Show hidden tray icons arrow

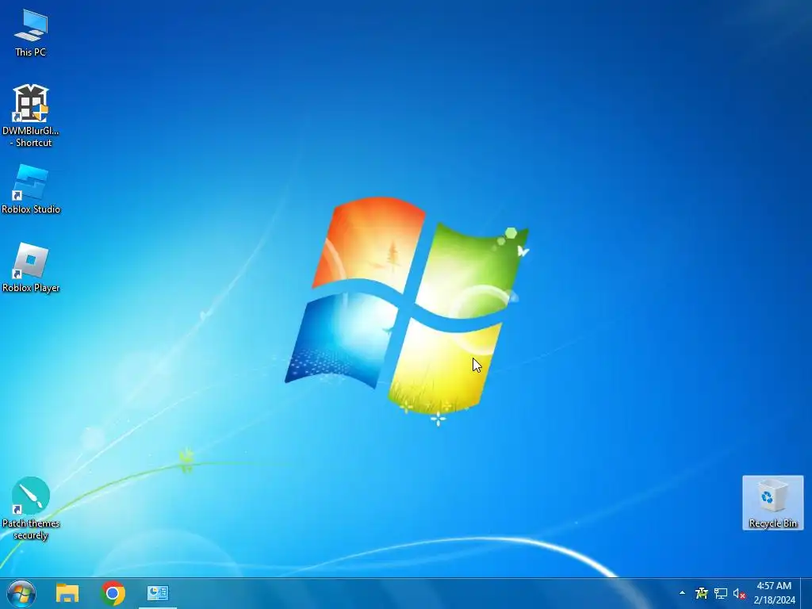tap(682, 593)
